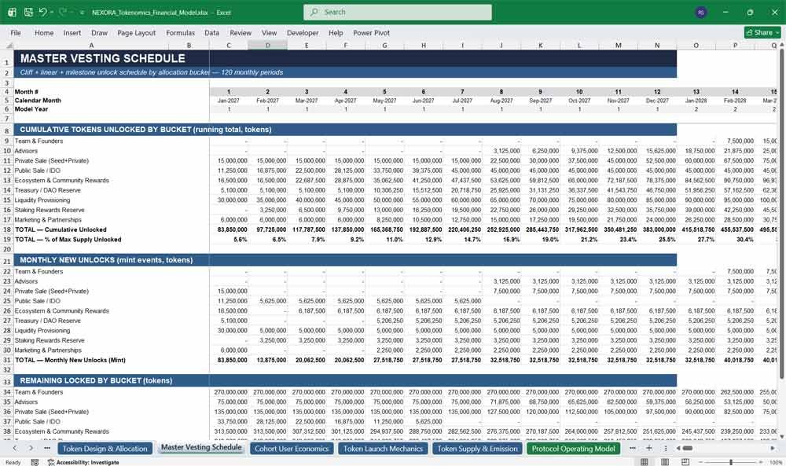Screen dimensions: 786x466
Task: Go to next sheet with right arrow
Action: coord(31,449)
